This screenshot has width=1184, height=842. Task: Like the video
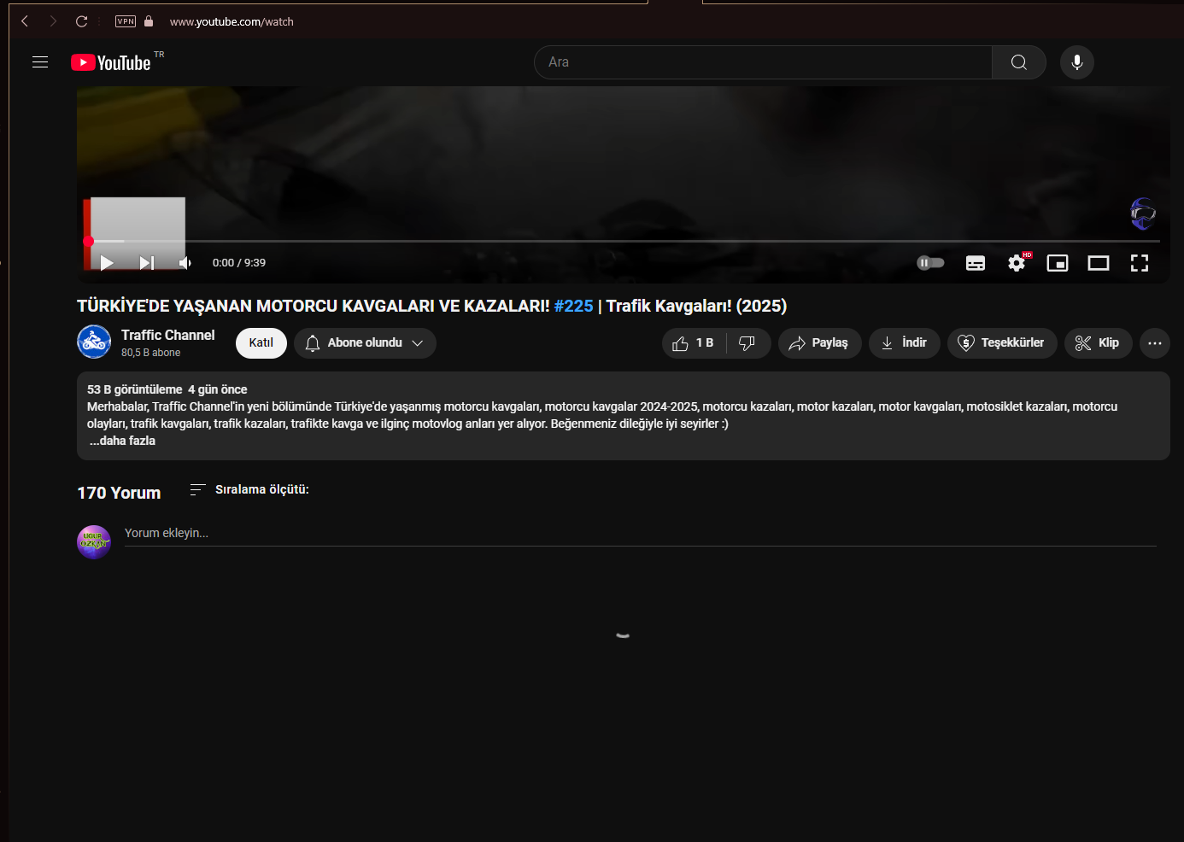tap(694, 342)
